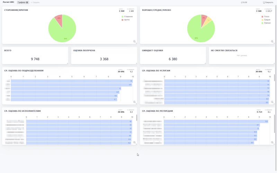Select the Графики tab
This screenshot has height=173, width=277.
pyautogui.click(x=21, y=2)
